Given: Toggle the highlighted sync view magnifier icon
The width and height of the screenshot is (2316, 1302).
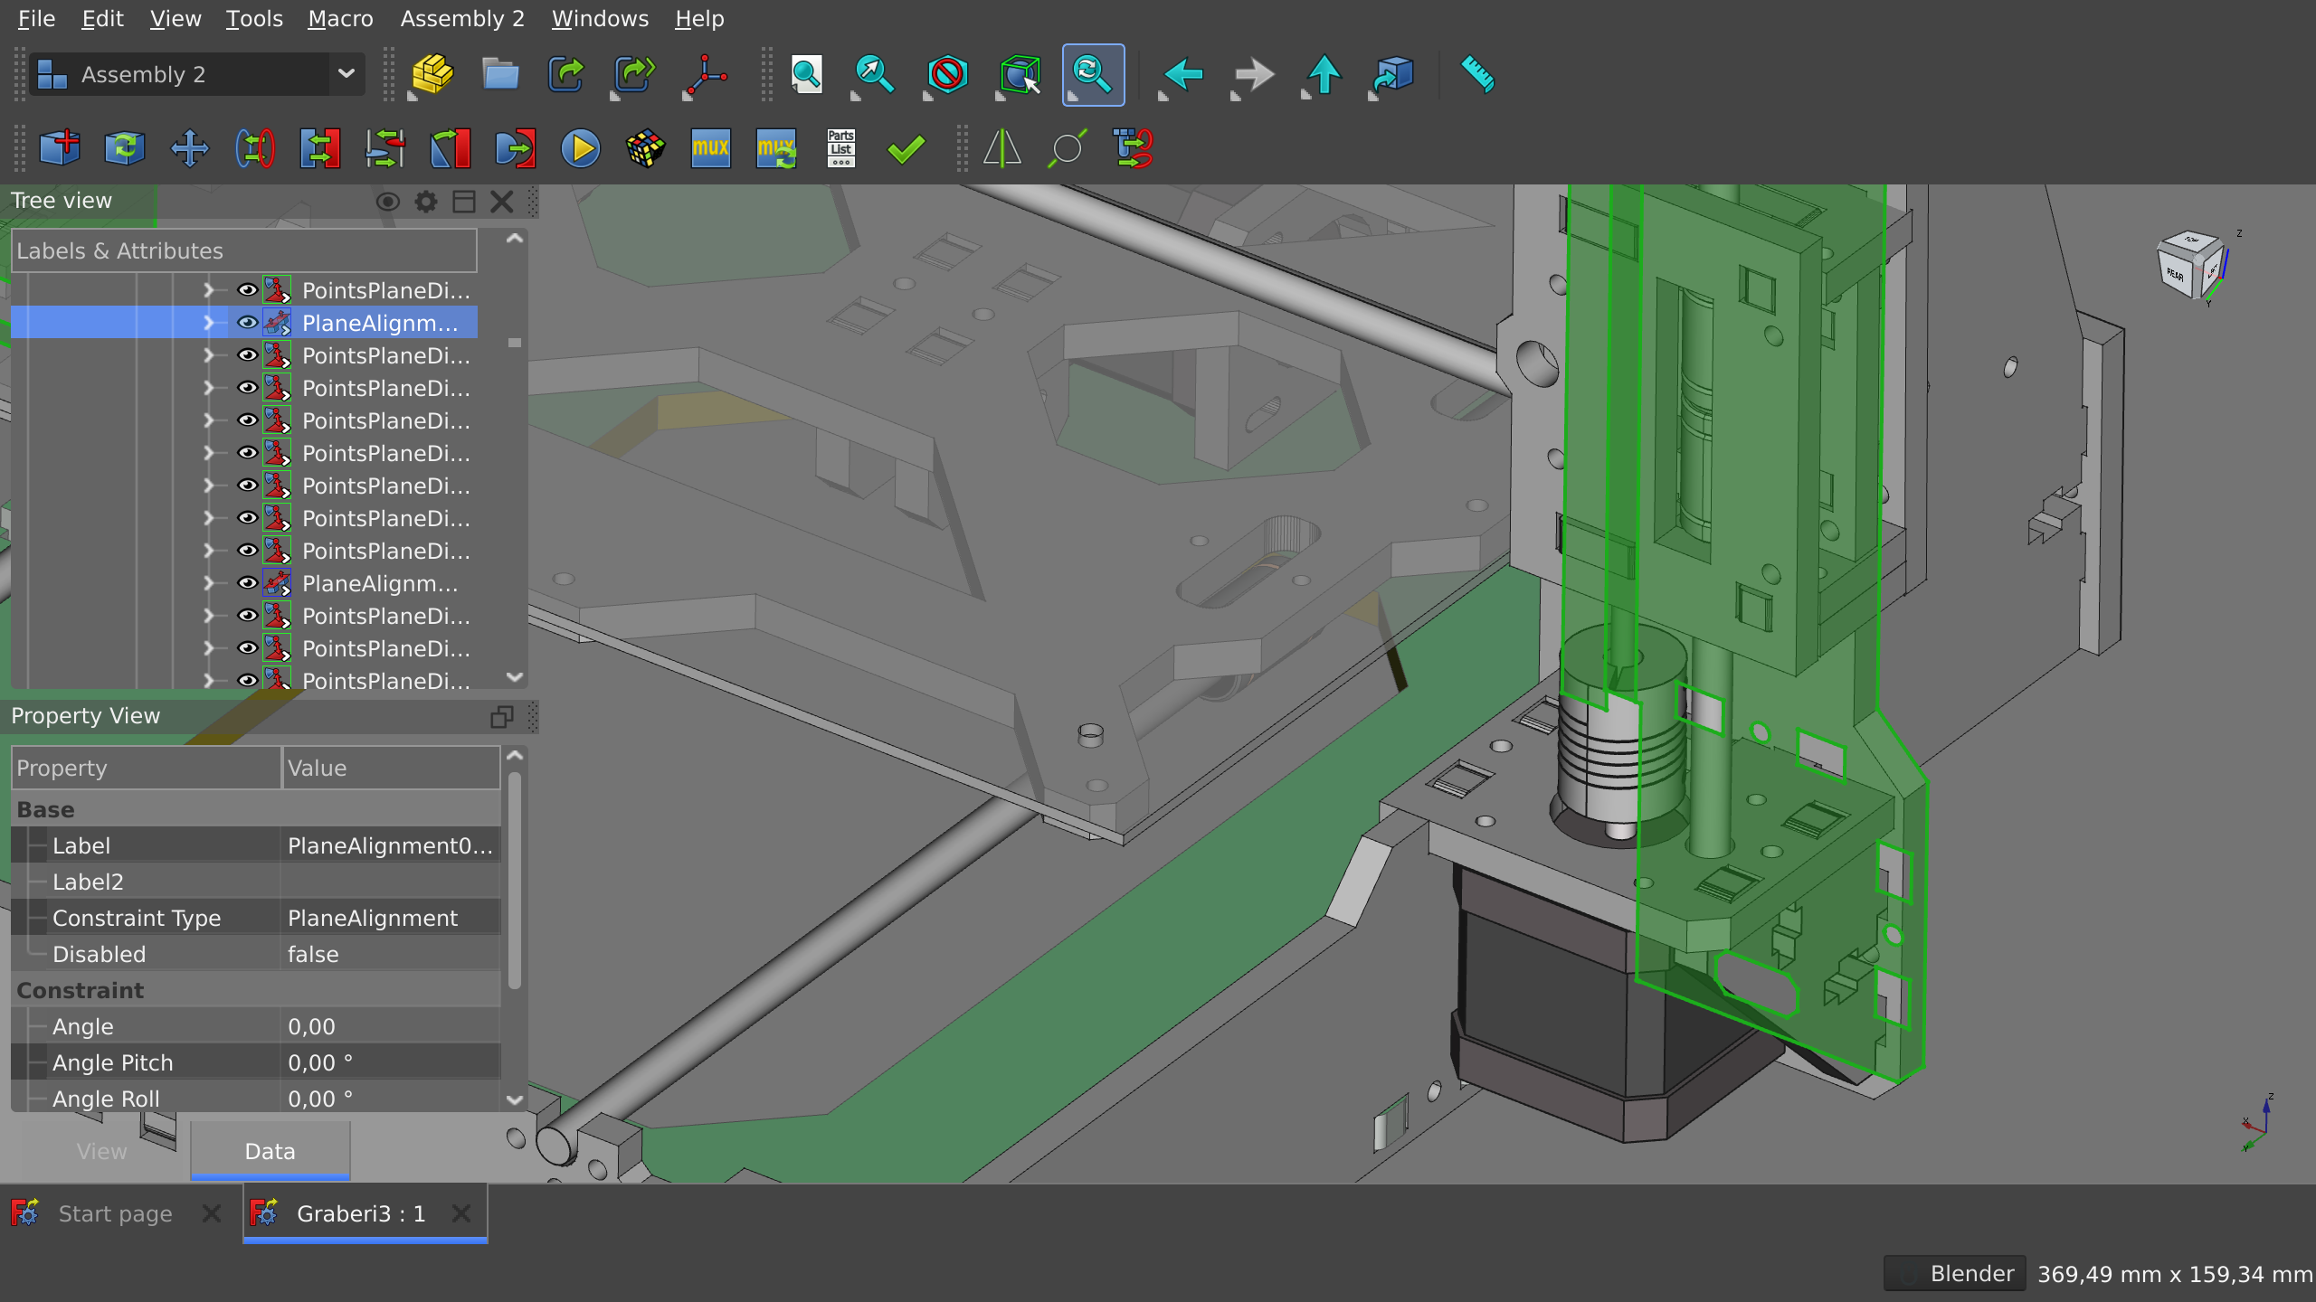Looking at the screenshot, I should (1093, 74).
